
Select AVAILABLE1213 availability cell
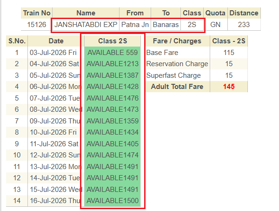pyautogui.click(x=113, y=64)
